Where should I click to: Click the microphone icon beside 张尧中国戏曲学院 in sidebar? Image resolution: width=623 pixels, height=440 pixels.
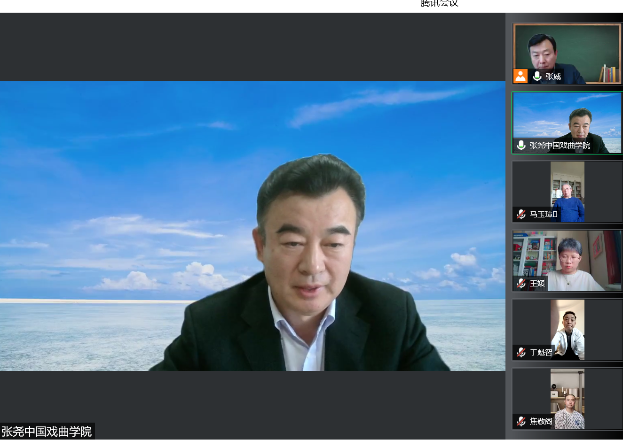point(521,146)
